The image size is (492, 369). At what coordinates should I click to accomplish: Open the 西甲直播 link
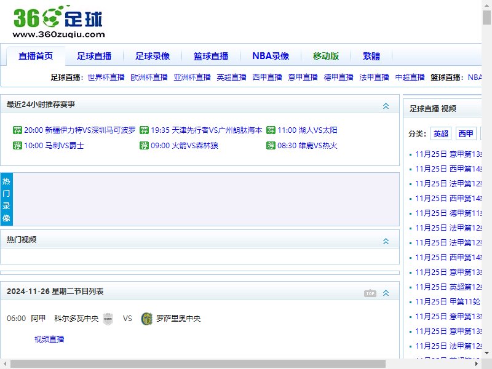(268, 77)
